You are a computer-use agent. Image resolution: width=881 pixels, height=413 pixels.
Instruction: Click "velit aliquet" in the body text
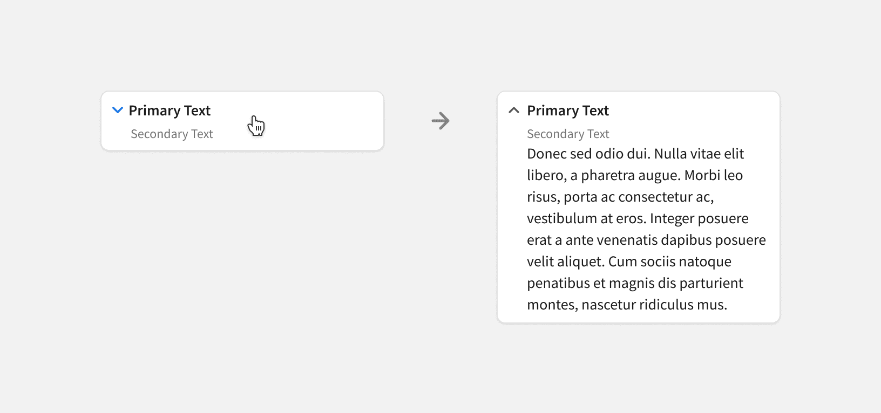coord(565,262)
